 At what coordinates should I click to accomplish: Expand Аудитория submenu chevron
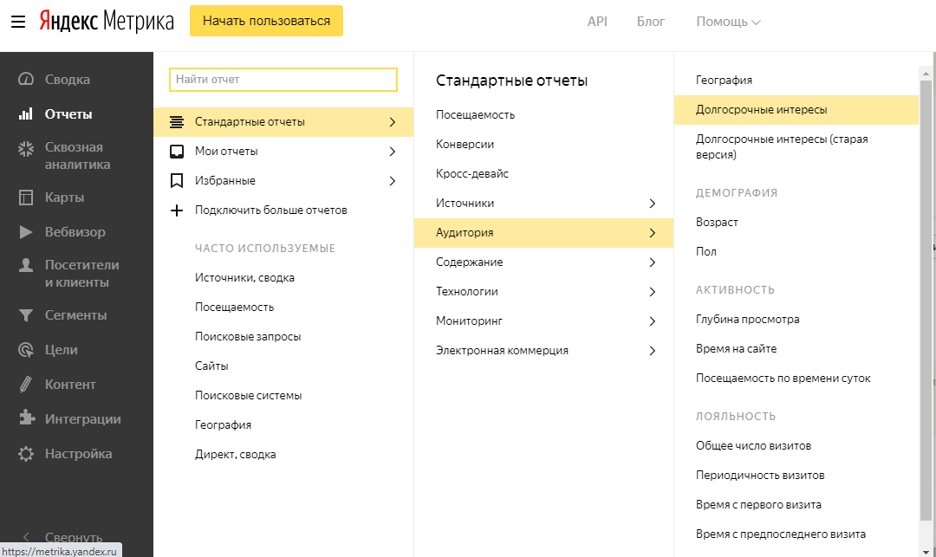tap(653, 232)
